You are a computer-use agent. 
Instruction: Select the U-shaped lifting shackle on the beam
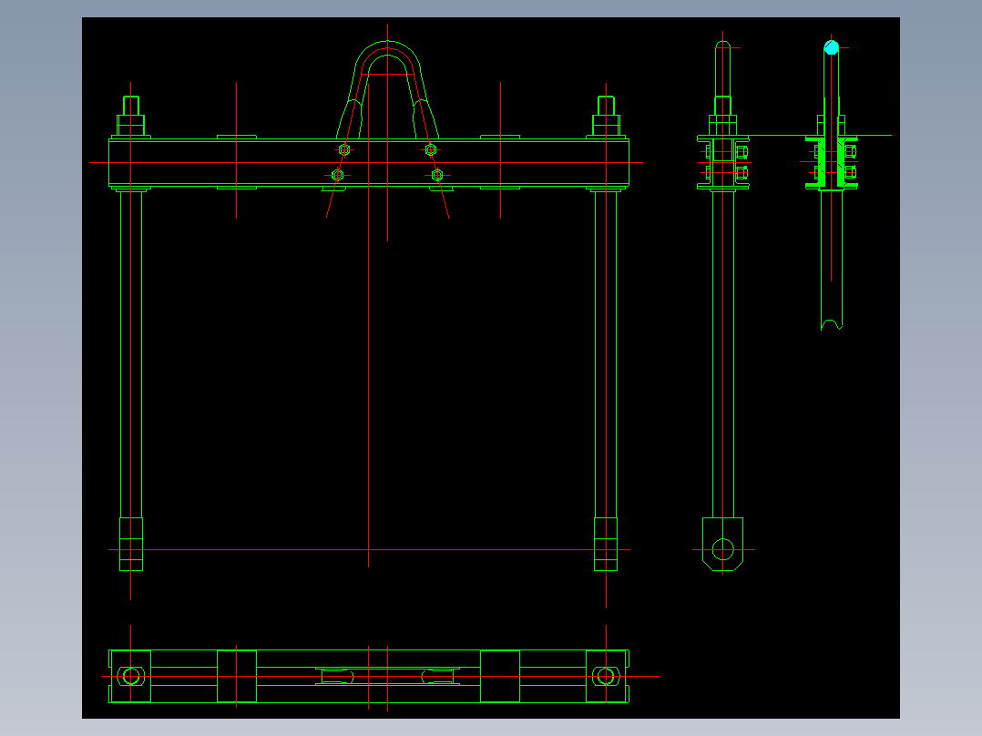coord(388,89)
